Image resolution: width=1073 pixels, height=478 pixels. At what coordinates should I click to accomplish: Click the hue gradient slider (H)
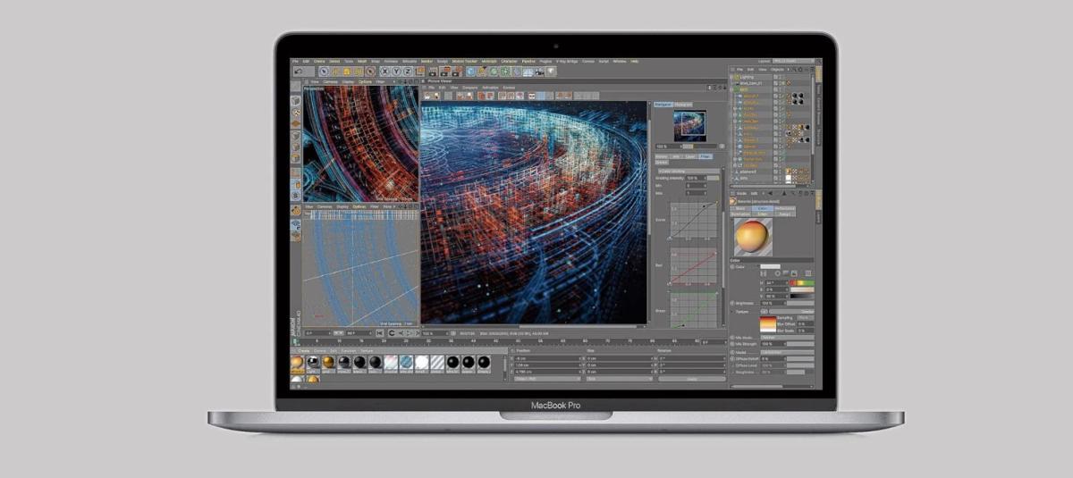802,282
